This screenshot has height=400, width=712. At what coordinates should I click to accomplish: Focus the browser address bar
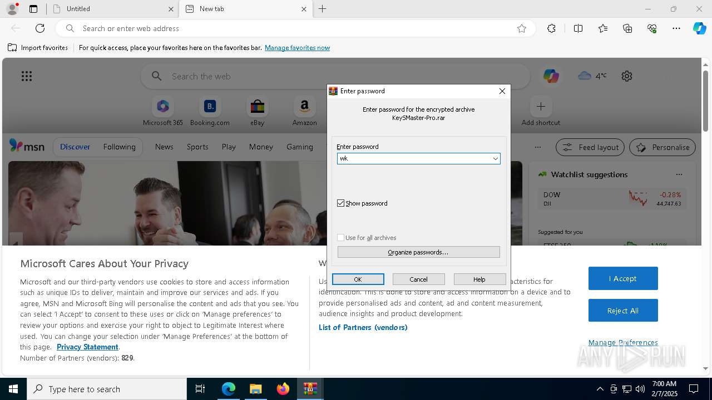point(295,28)
